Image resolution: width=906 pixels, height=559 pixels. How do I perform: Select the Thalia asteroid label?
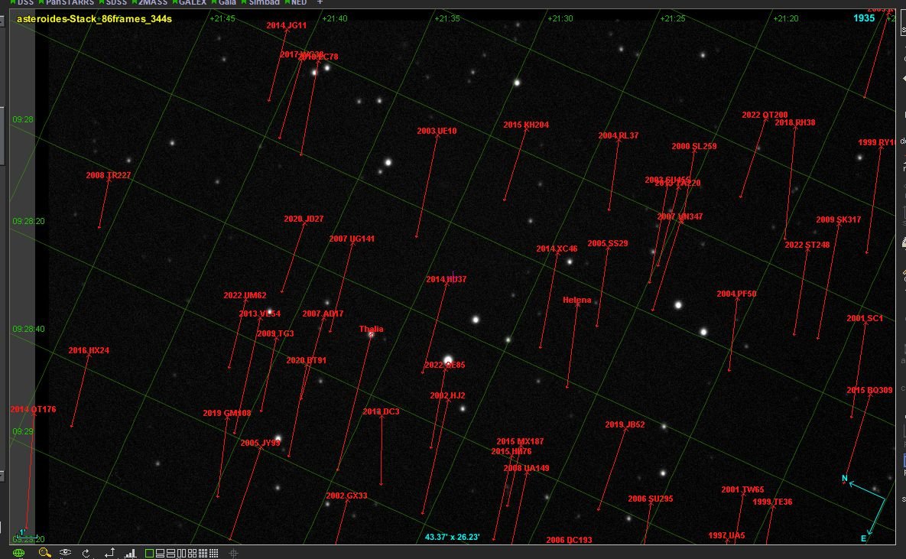371,329
